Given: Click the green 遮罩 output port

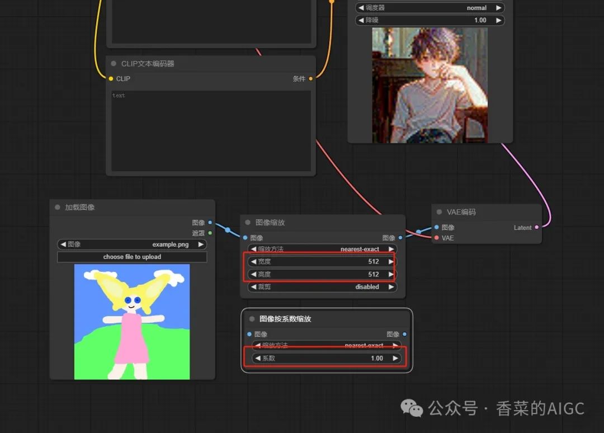Looking at the screenshot, I should (210, 233).
